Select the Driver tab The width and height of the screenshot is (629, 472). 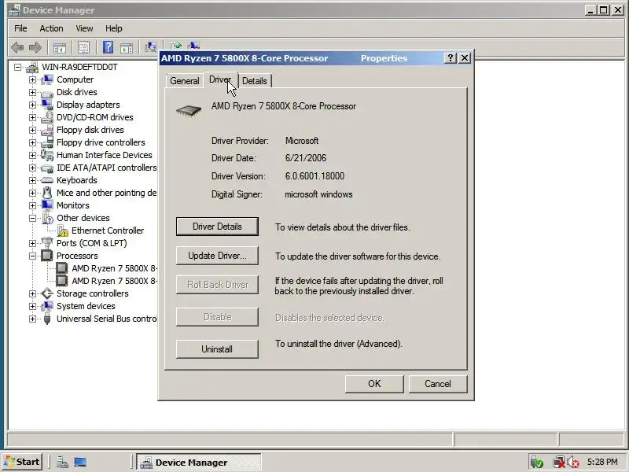[x=220, y=79]
